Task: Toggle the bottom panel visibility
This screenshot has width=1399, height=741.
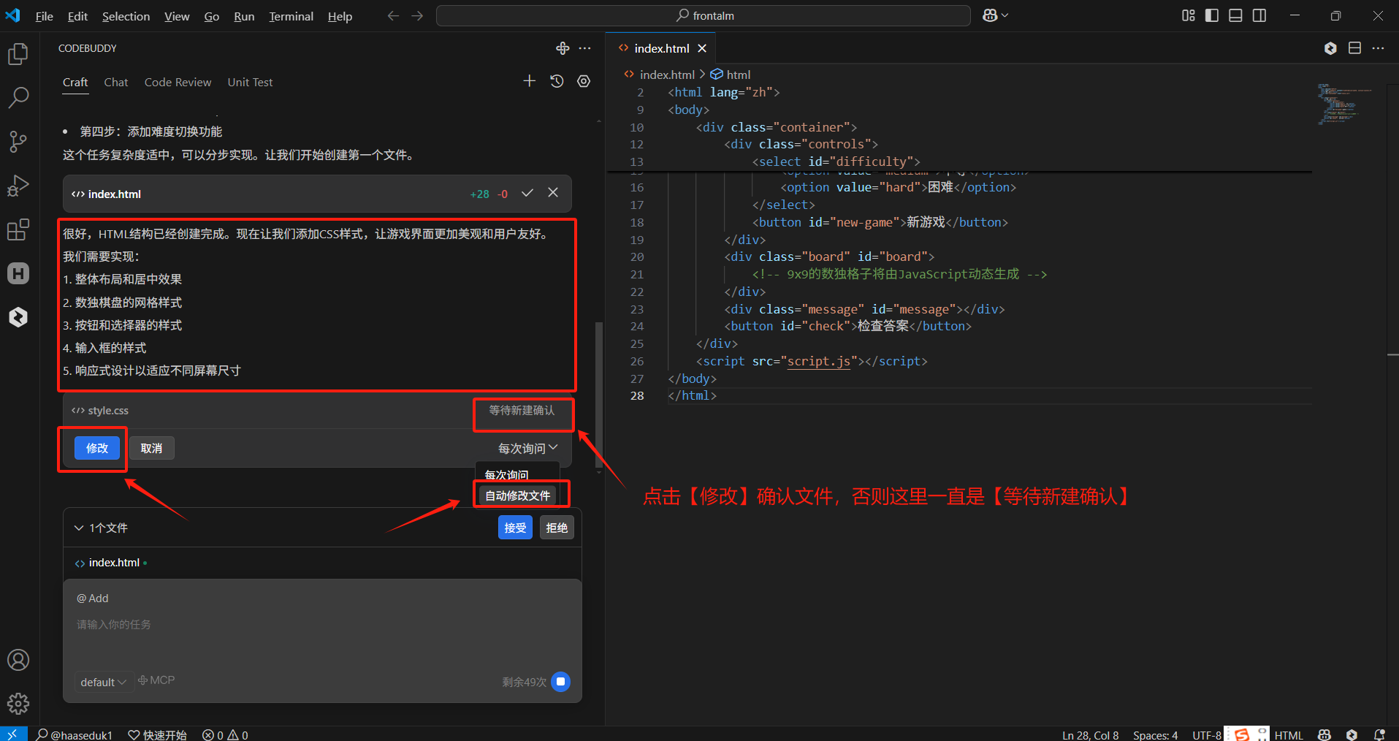Action: click(x=1235, y=15)
